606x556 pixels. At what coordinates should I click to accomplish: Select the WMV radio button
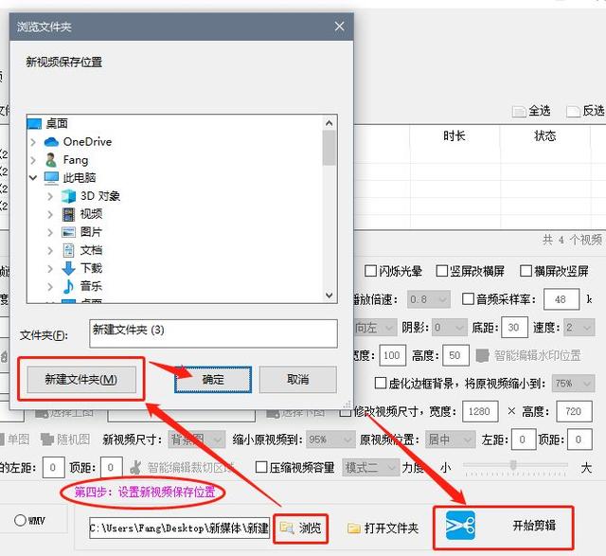point(20,520)
